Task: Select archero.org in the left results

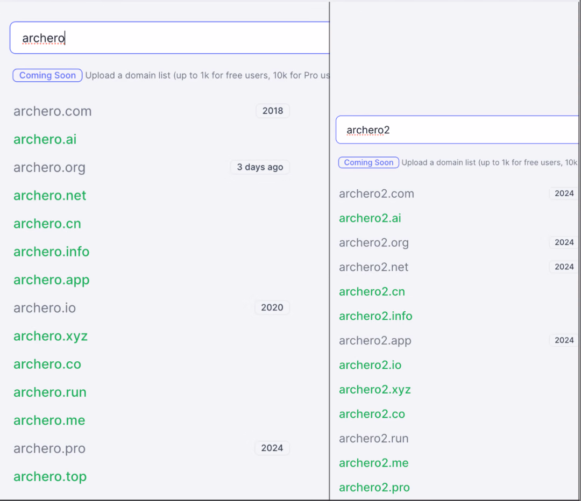Action: coord(49,167)
